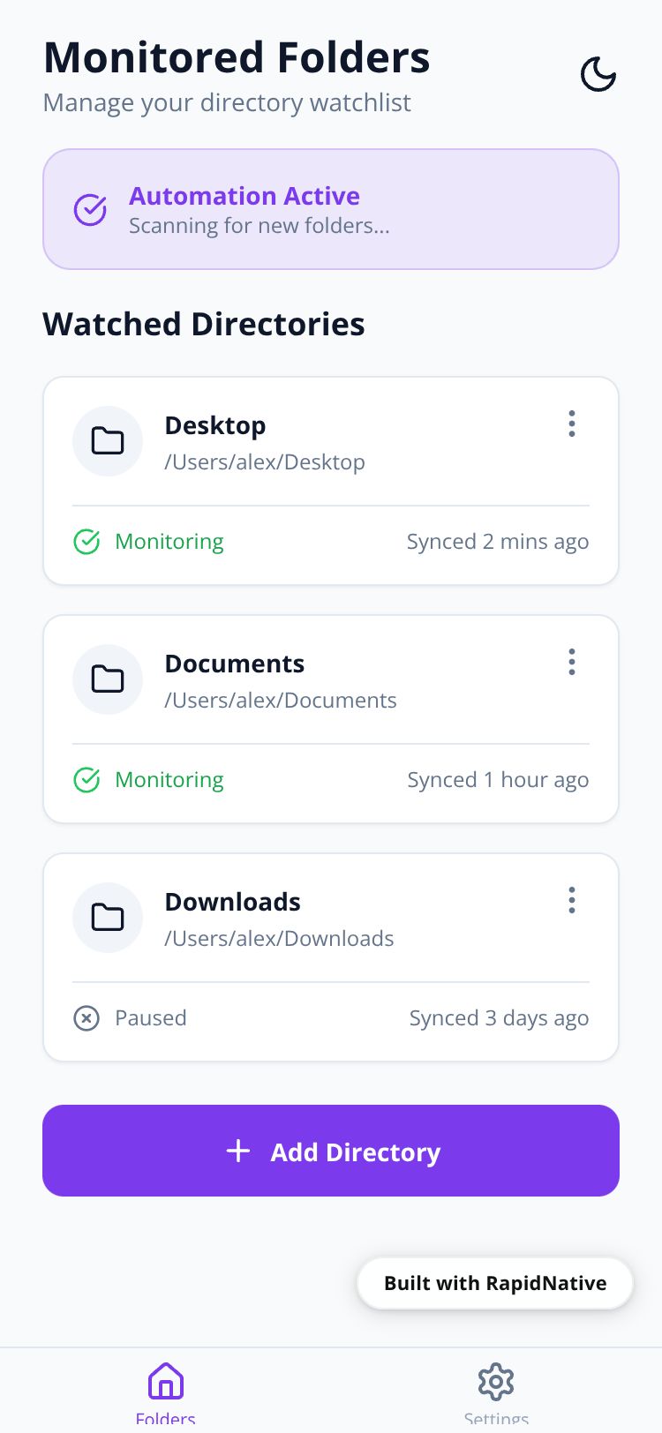Open the Downloads three-dot options menu
The width and height of the screenshot is (662, 1433).
tap(572, 901)
